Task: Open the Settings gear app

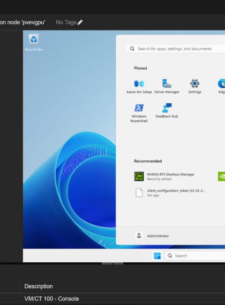Action: pos(195,86)
